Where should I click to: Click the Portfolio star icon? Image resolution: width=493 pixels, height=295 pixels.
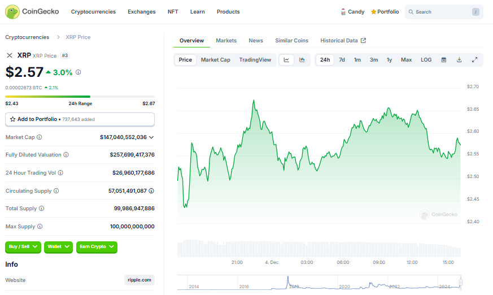(373, 12)
